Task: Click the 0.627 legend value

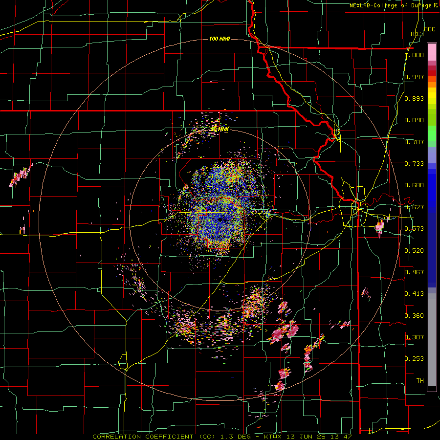Action: point(414,207)
